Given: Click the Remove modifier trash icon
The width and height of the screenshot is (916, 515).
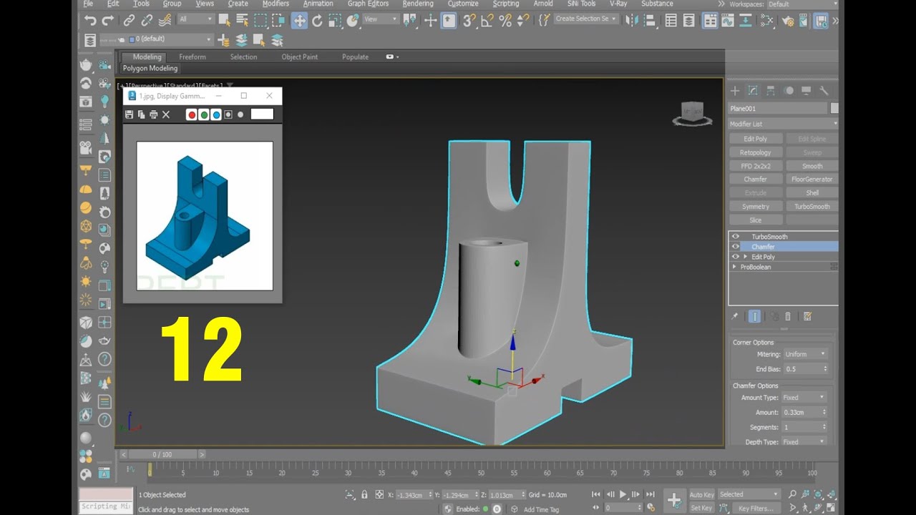Looking at the screenshot, I should click(x=788, y=316).
